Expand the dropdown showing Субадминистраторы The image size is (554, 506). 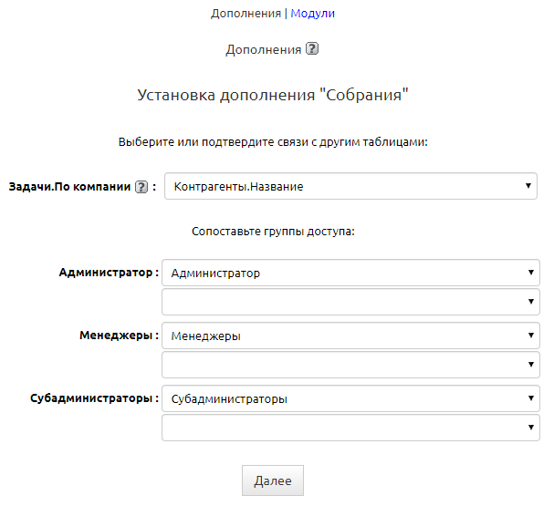tap(350, 398)
